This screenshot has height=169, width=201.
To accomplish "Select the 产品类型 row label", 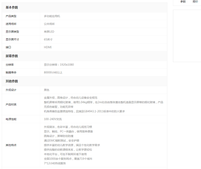I will click(11, 16).
